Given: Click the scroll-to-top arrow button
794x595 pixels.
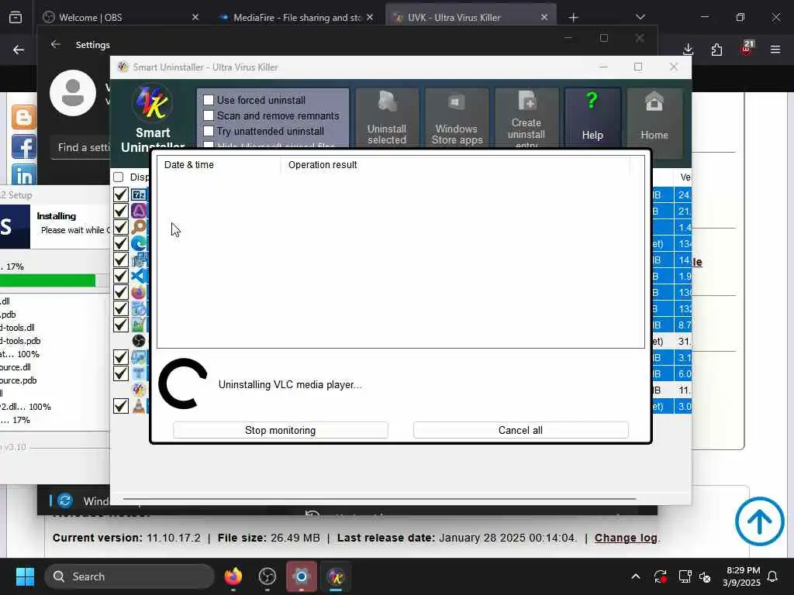Looking at the screenshot, I should point(760,521).
